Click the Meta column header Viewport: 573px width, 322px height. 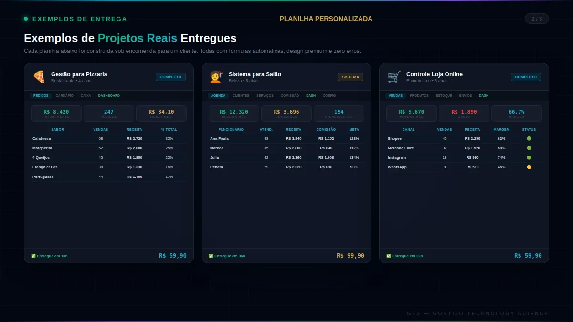[354, 129]
